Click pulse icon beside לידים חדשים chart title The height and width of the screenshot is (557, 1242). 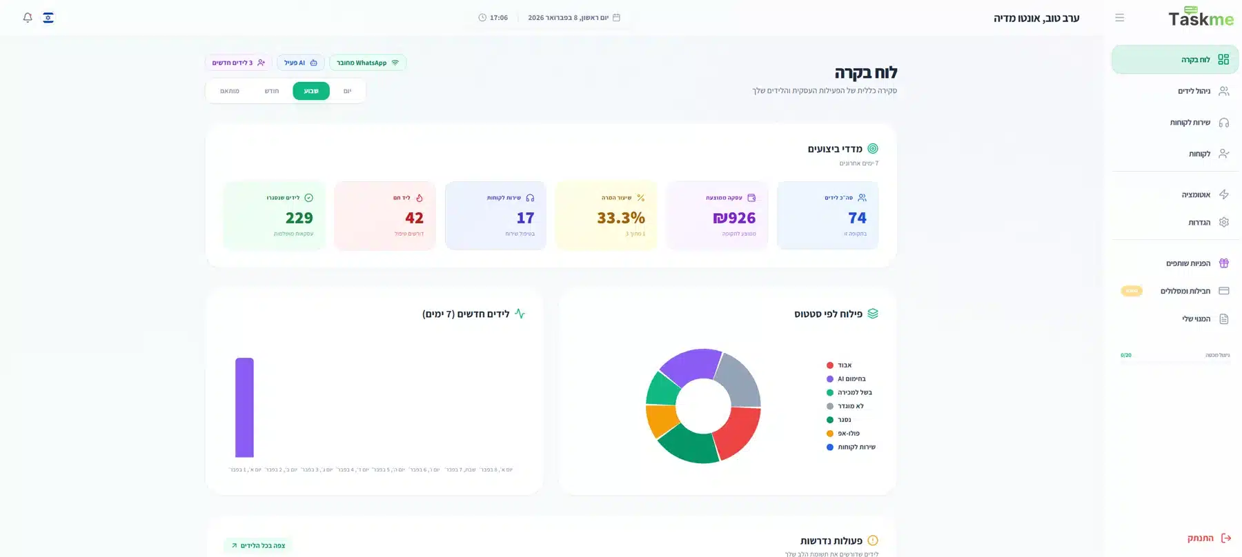(x=520, y=314)
